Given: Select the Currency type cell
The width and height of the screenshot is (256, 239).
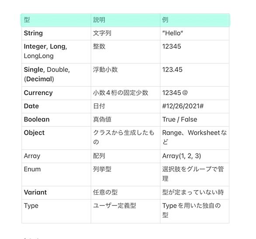Looking at the screenshot, I should pyautogui.click(x=56, y=93).
